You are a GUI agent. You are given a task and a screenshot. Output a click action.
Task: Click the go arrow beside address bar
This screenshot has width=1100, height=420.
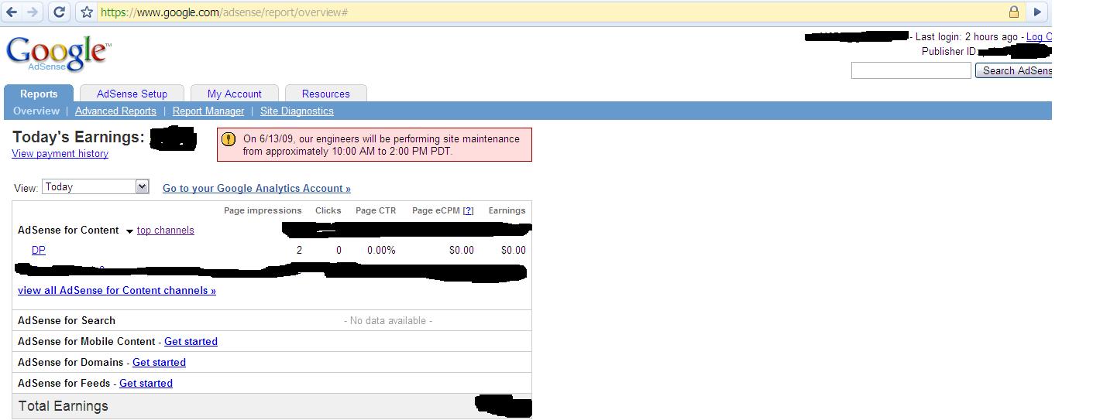(1037, 12)
